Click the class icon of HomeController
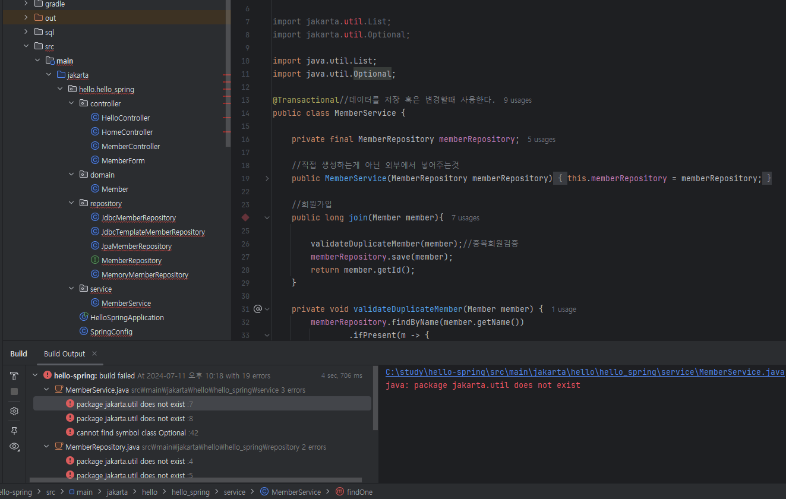Screen dimensions: 786x499 (x=95, y=132)
